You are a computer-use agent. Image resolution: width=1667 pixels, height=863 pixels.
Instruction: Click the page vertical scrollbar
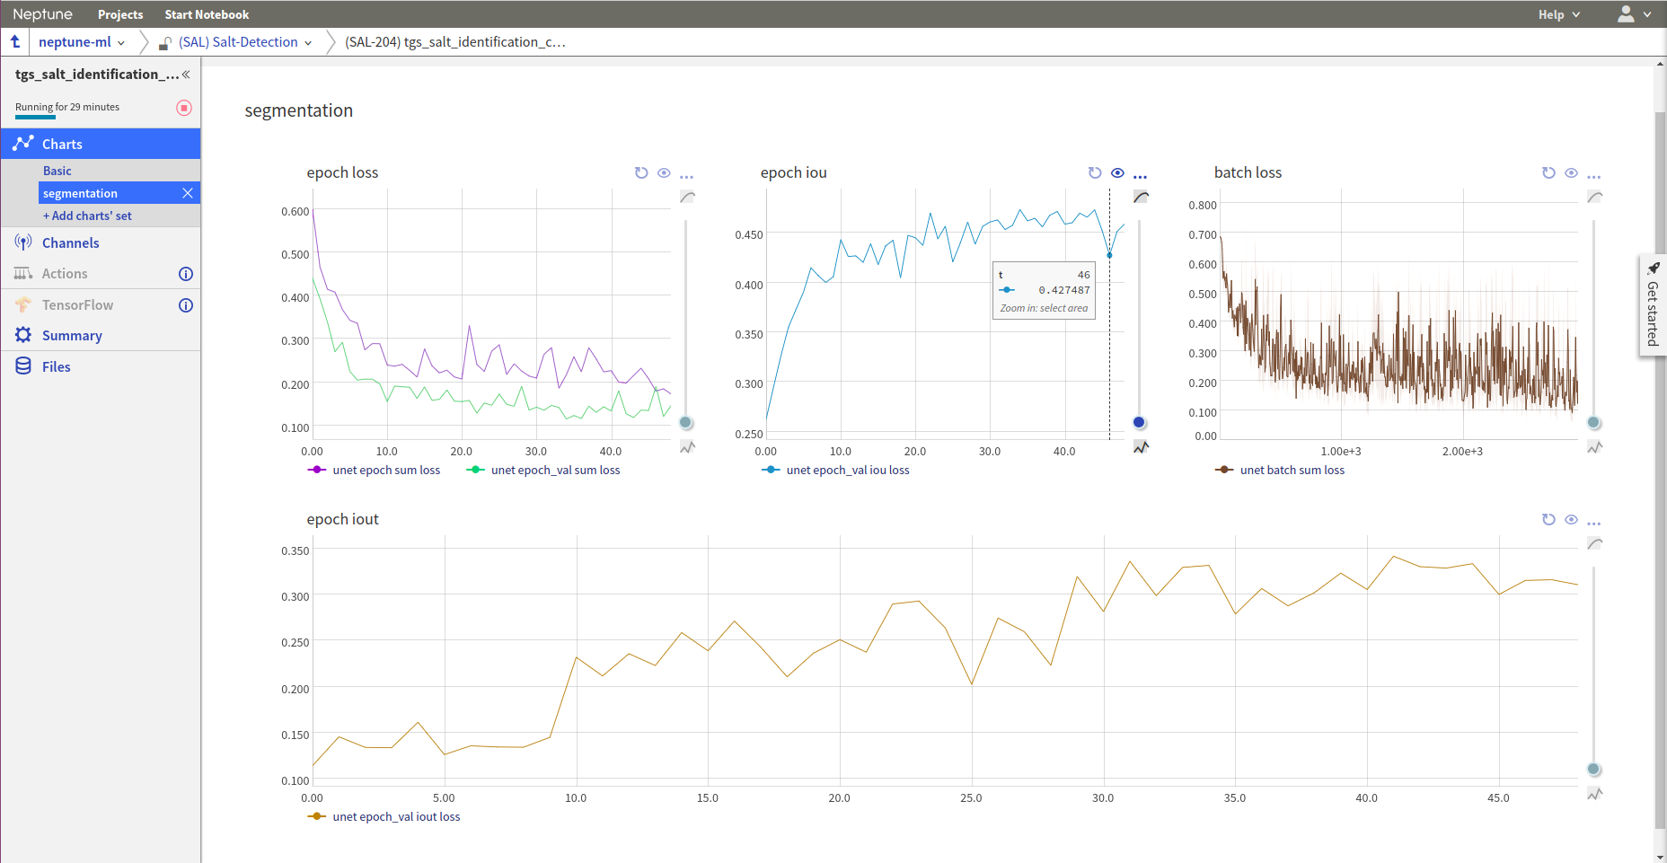pos(1660,471)
